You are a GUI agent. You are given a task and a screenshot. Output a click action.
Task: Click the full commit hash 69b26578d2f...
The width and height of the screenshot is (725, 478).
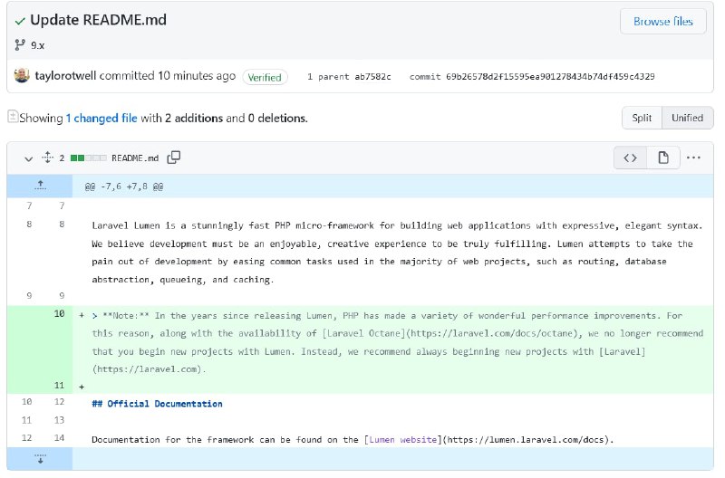(550, 77)
